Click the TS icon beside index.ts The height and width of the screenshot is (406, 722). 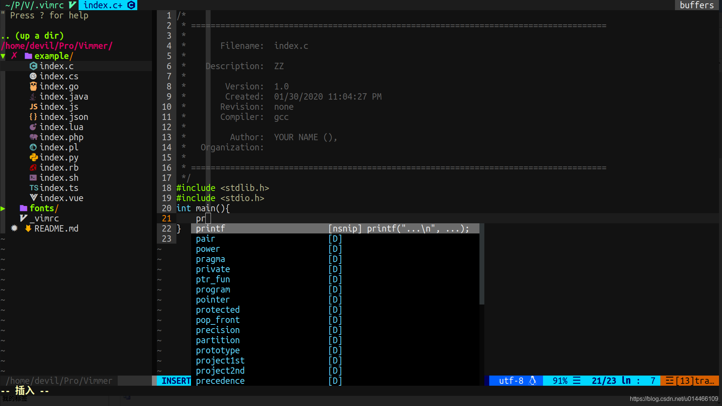click(34, 188)
